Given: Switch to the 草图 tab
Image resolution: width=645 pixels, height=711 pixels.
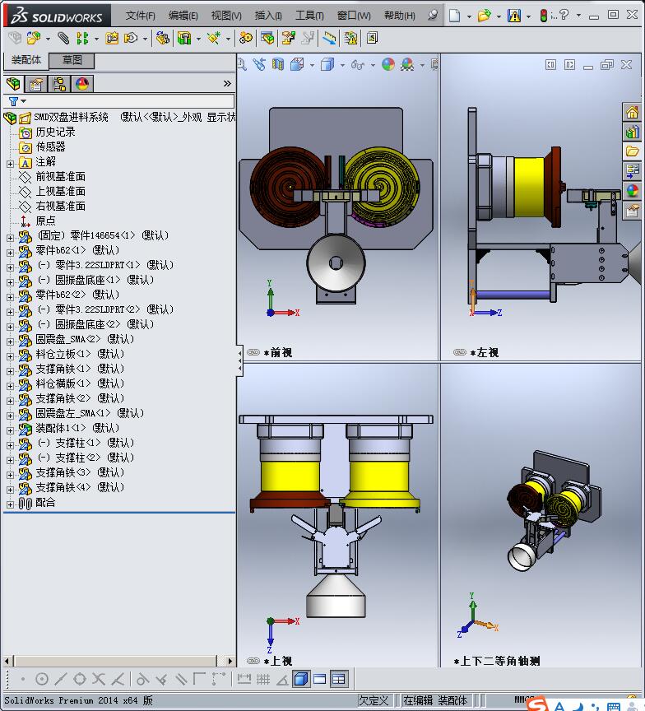Looking at the screenshot, I should pos(72,60).
